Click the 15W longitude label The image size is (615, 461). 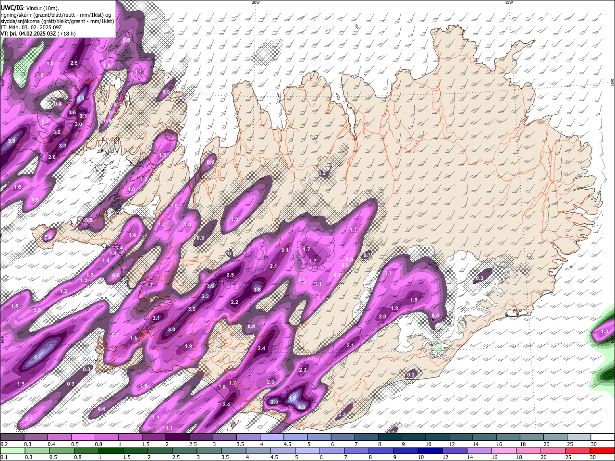click(x=509, y=2)
